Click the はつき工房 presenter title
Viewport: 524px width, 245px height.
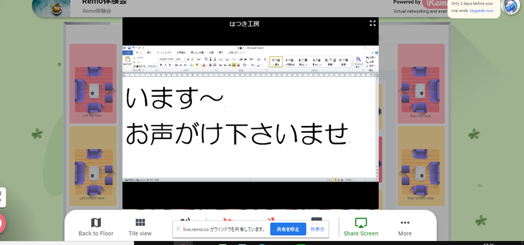(x=244, y=24)
